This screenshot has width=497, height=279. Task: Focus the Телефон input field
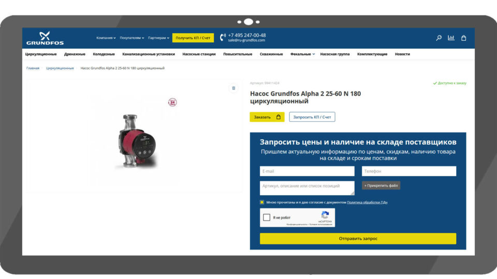click(409, 171)
